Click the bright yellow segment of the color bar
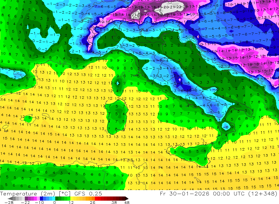The width and height of the screenshot is (279, 204). click(x=72, y=198)
